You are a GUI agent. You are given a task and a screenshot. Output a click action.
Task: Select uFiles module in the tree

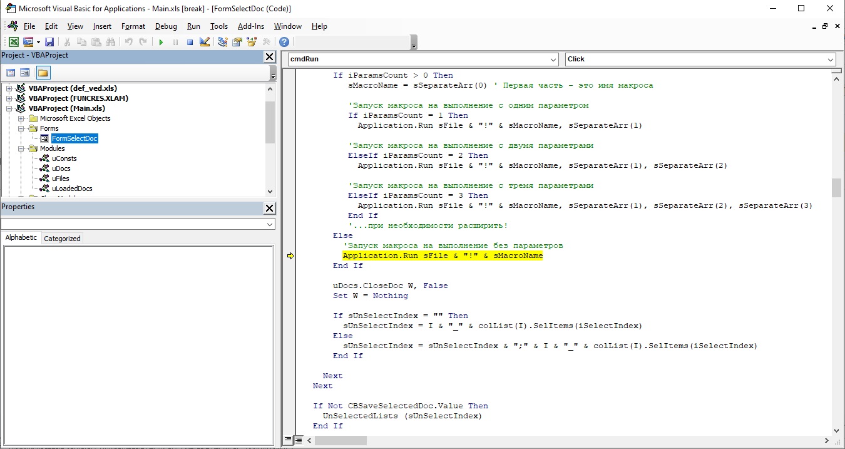pyautogui.click(x=60, y=178)
